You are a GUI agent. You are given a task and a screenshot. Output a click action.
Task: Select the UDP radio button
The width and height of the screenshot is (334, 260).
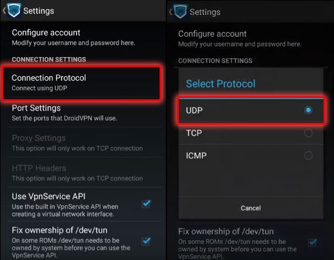pyautogui.click(x=308, y=110)
